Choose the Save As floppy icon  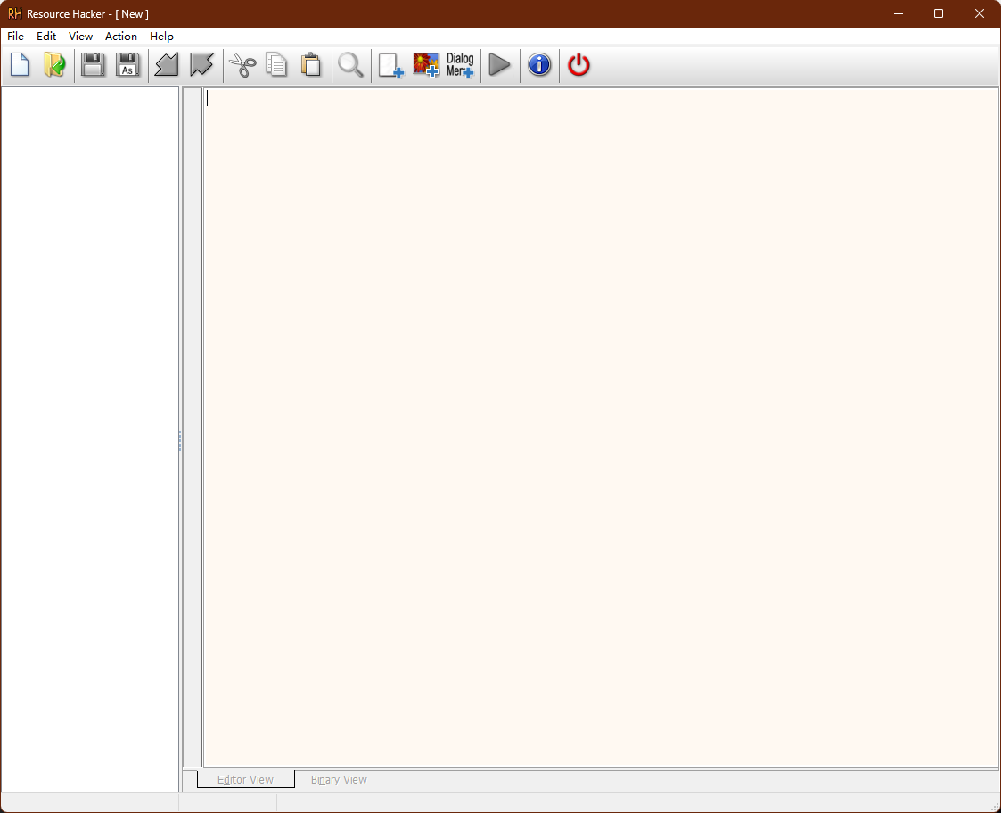pos(127,65)
